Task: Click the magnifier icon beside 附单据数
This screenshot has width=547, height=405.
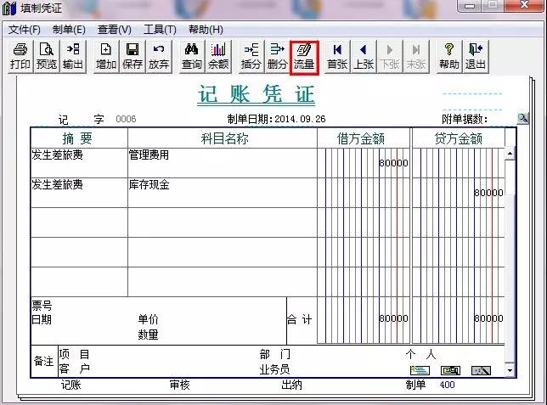Action: (522, 118)
